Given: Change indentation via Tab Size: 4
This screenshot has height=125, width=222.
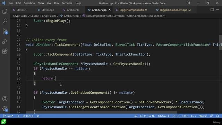Looking at the screenshot, I should [163, 116].
